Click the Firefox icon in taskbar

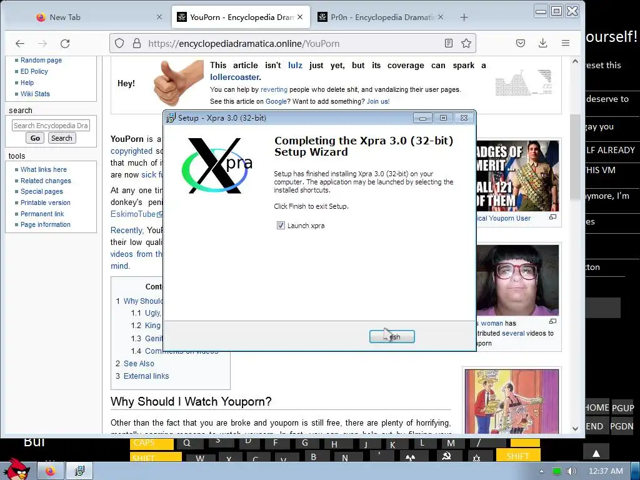[x=51, y=471]
